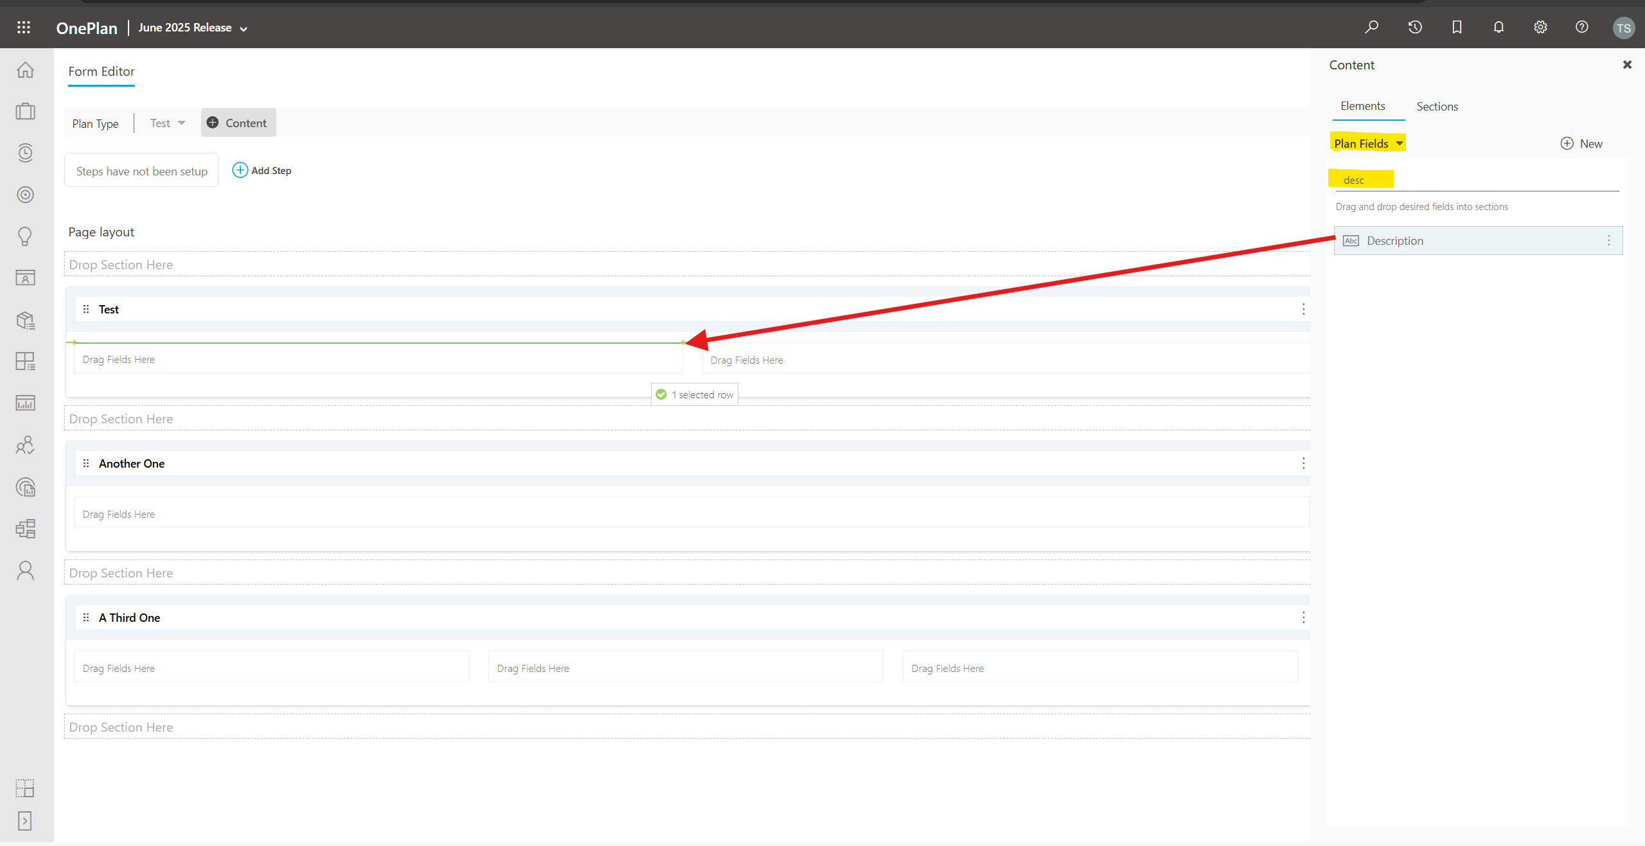Open the A Third One section options menu
This screenshot has height=846, width=1645.
(1303, 617)
